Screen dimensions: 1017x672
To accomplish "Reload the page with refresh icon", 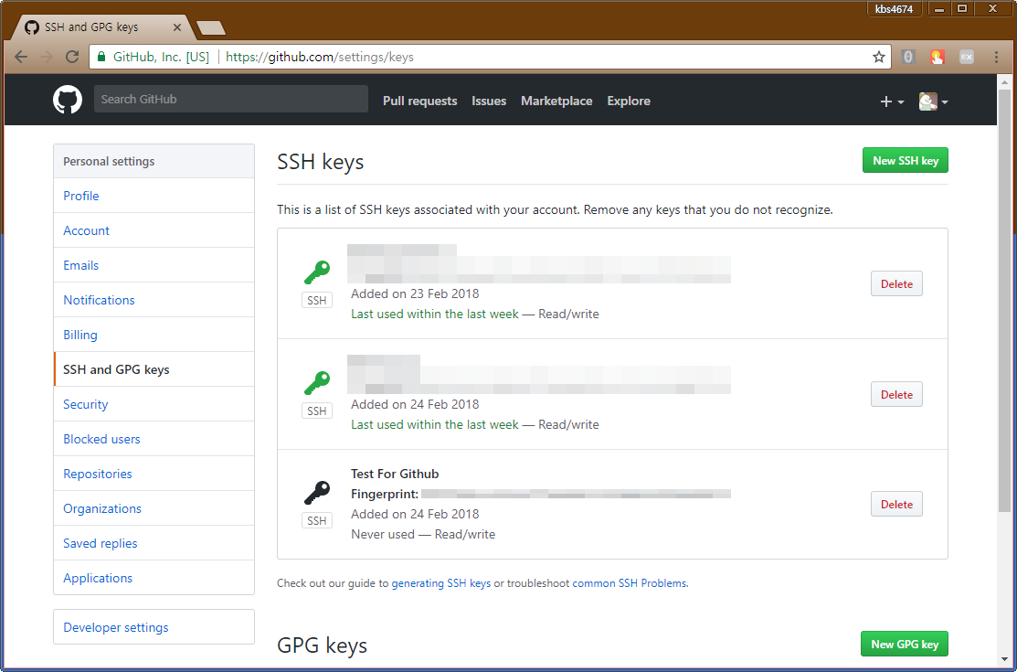I will point(72,57).
